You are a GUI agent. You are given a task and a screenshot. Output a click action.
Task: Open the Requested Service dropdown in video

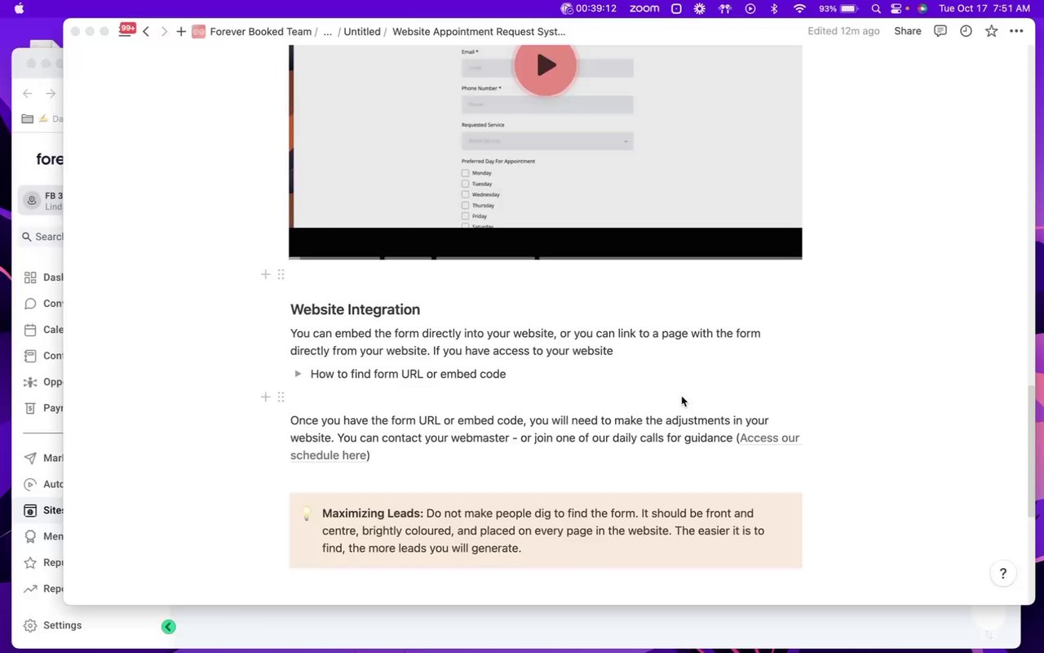(x=547, y=140)
